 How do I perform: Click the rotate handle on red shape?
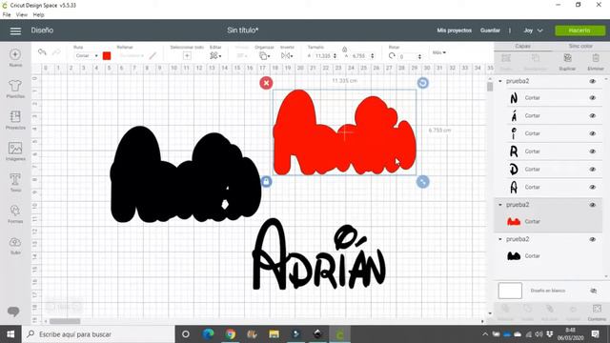pos(422,83)
